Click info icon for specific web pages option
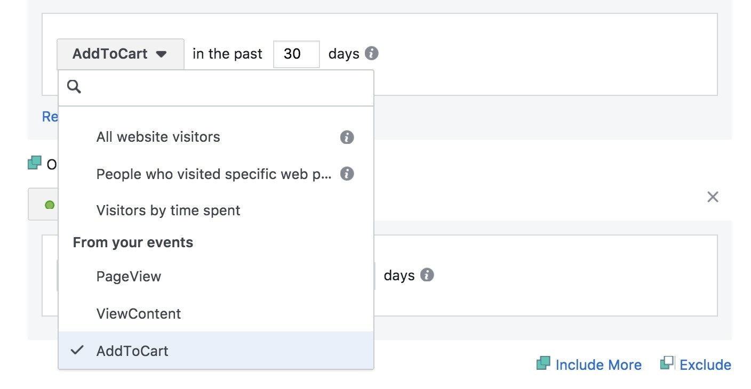Screen dimensions: 751x389 pos(347,174)
